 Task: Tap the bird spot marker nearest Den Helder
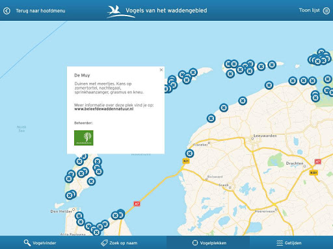click(79, 216)
